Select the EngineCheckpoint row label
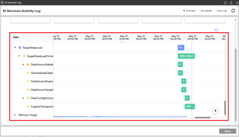The width and height of the screenshot is (239, 137). click(42, 106)
